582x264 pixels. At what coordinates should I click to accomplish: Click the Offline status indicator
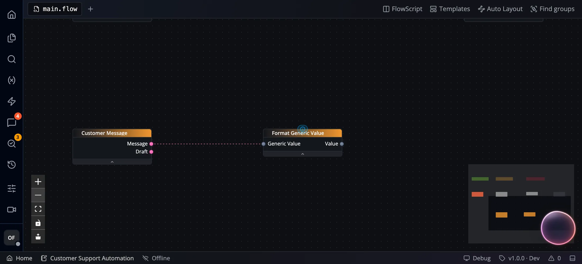coord(156,258)
